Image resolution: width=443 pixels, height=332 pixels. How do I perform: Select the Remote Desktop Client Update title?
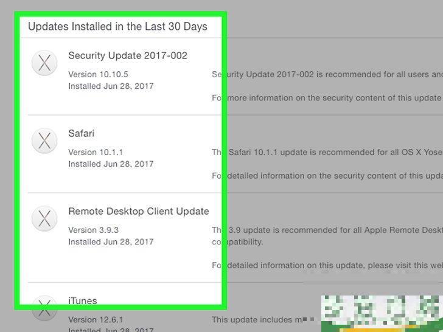coord(139,212)
